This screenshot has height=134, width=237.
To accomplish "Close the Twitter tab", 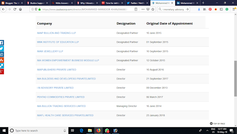I will click(147, 3).
